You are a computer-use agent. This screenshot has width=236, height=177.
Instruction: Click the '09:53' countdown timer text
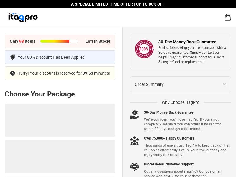[x=88, y=73]
